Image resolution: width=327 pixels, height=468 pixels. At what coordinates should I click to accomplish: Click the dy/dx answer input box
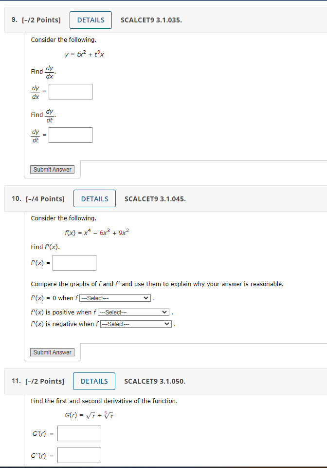pyautogui.click(x=70, y=91)
